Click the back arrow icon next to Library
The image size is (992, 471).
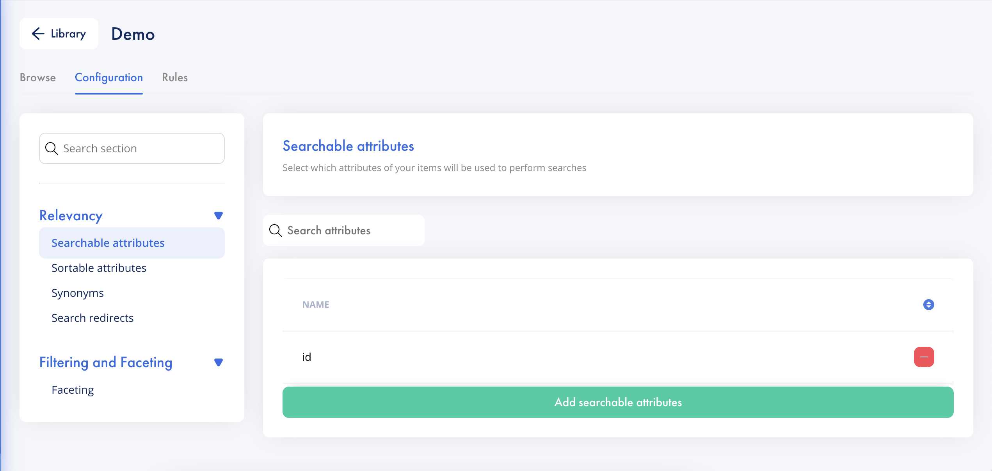tap(38, 34)
